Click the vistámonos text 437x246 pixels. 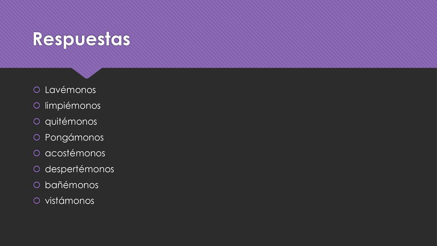[70, 201]
